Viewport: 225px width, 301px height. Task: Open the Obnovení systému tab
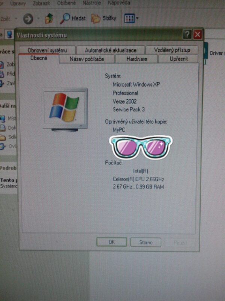[47, 50]
